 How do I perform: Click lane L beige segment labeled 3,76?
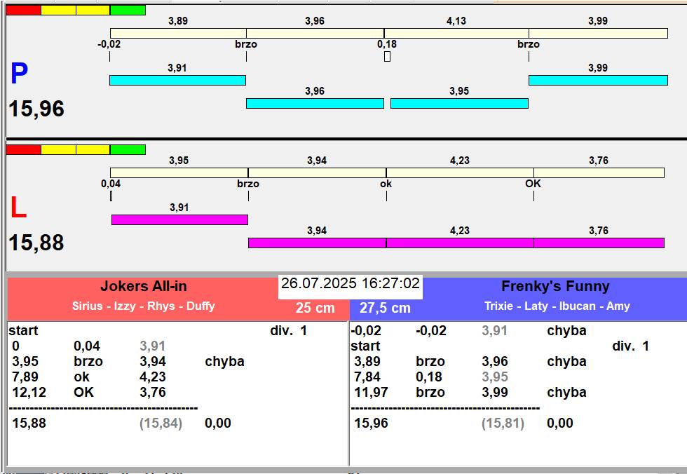coord(599,172)
